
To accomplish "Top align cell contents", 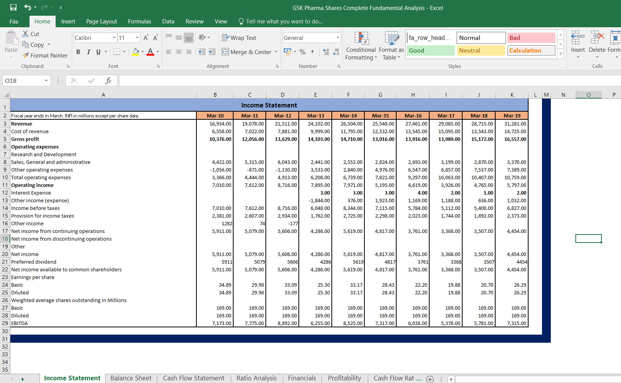I will [x=169, y=38].
